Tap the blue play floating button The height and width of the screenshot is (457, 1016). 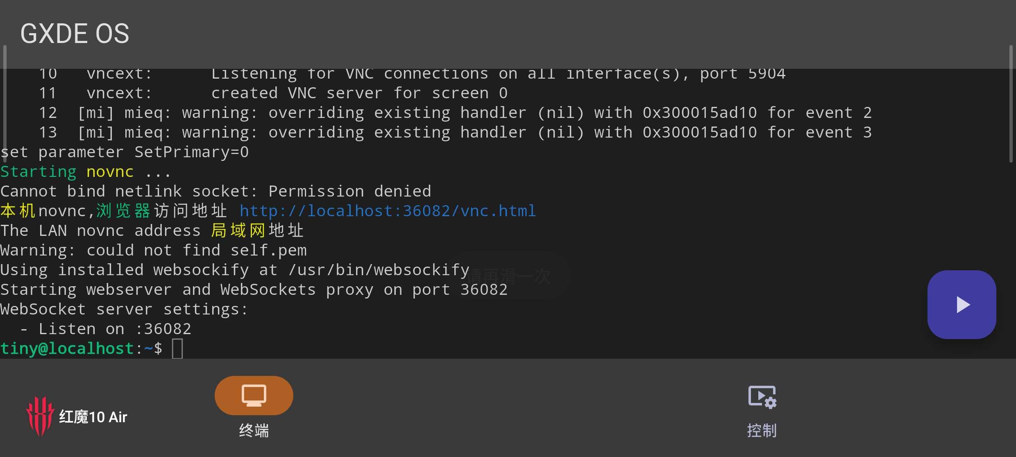click(x=962, y=305)
